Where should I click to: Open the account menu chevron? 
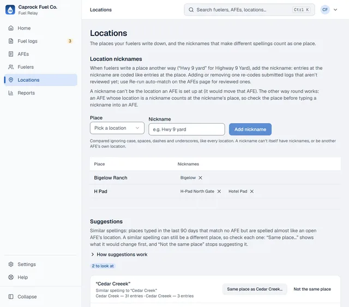335,10
